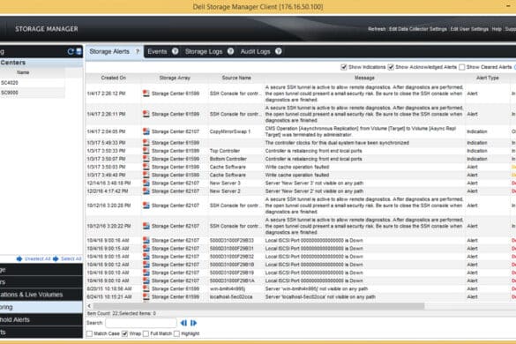Click Select All link
The height and width of the screenshot is (344, 516).
pos(71,258)
